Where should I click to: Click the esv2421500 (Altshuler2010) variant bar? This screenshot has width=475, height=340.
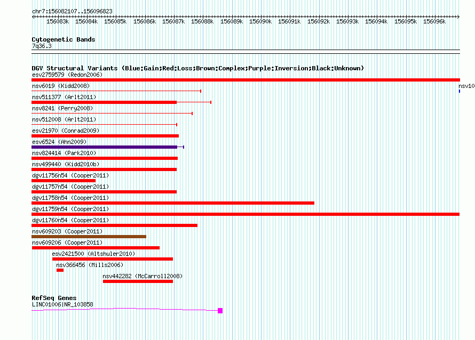coord(113,259)
